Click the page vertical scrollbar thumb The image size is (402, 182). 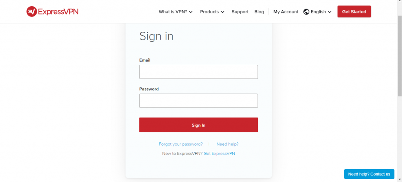(x=400, y=56)
